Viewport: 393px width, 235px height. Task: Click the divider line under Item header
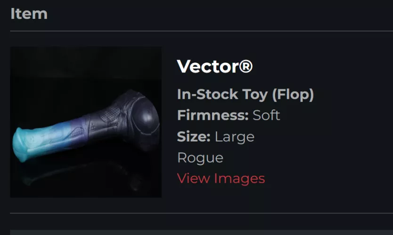click(202, 31)
